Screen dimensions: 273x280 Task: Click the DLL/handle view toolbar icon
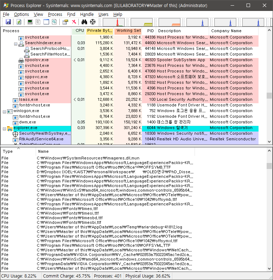(54, 22)
